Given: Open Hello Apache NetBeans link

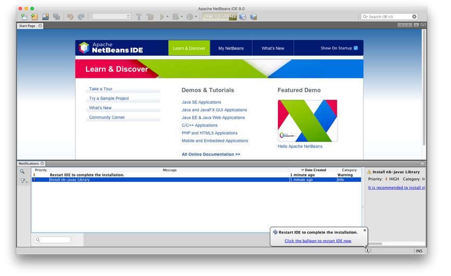Looking at the screenshot, I should 300,147.
